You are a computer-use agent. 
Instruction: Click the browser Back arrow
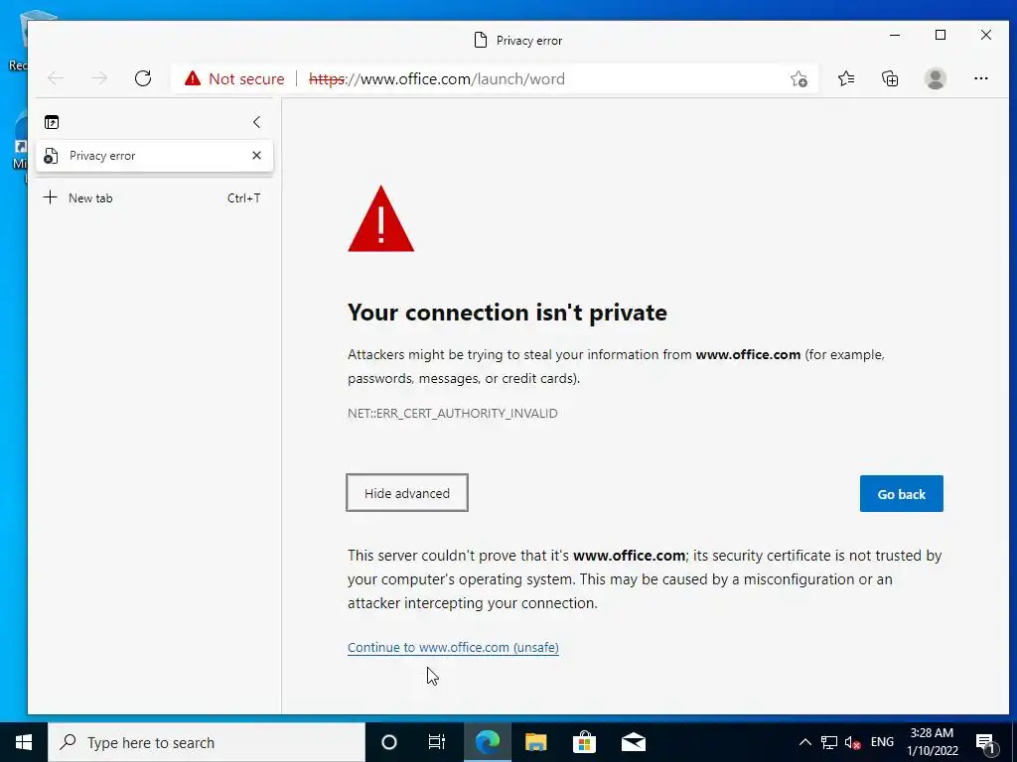click(56, 78)
